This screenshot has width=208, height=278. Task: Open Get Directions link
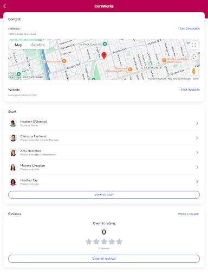[x=190, y=29]
